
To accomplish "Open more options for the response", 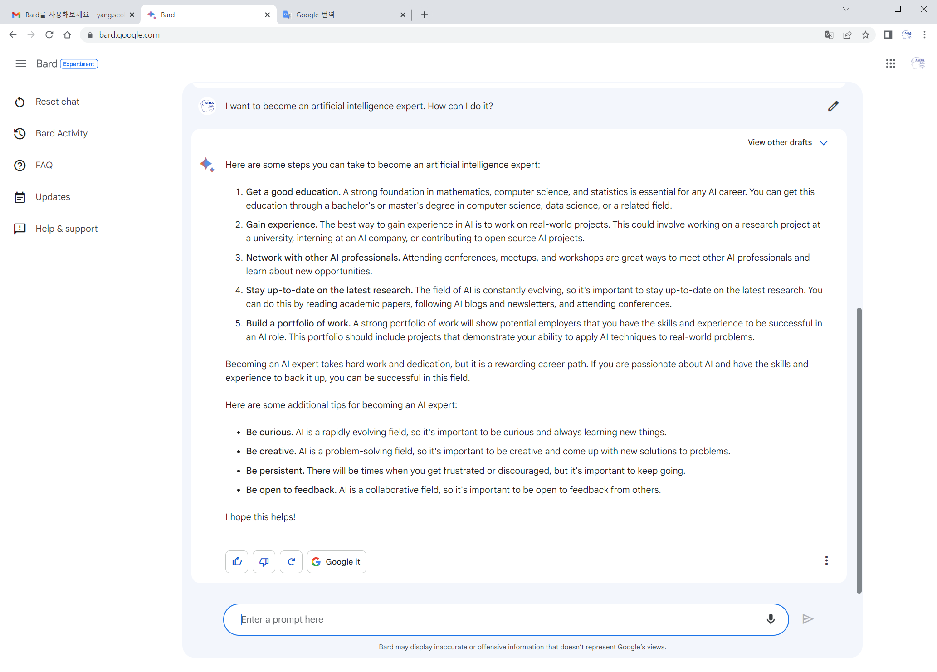I will click(826, 561).
